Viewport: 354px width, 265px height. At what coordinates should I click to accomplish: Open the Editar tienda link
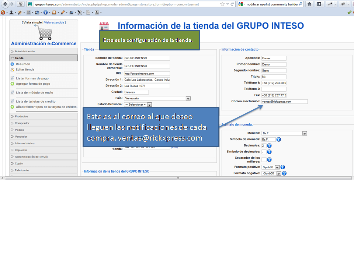25,70
